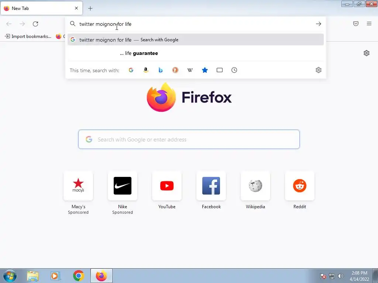Image resolution: width=378 pixels, height=283 pixels.
Task: Reload the current page
Action: pos(35,24)
